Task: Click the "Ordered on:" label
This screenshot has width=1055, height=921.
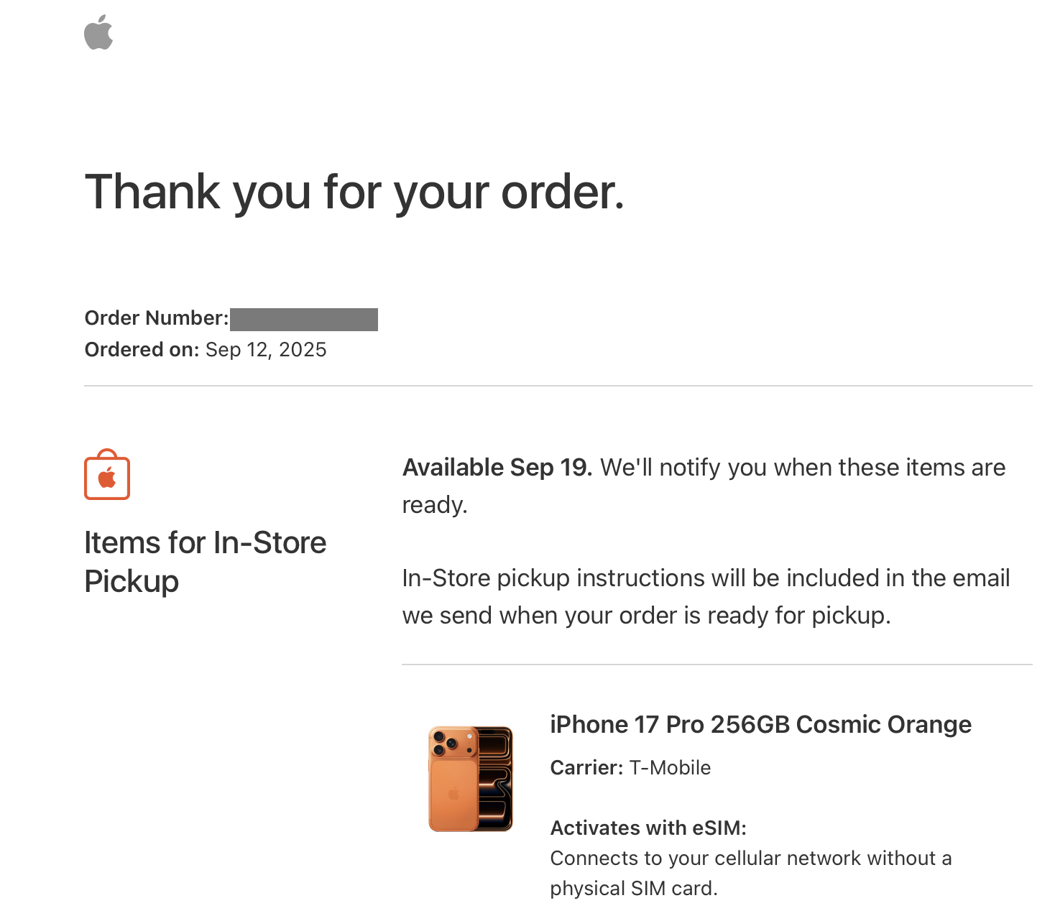Action: (x=142, y=350)
